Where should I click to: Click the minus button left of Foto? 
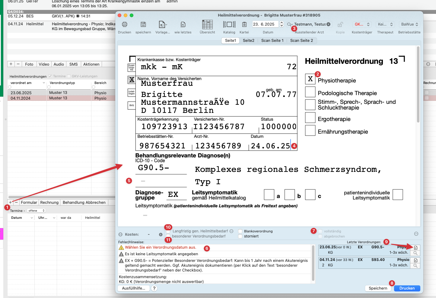18,64
